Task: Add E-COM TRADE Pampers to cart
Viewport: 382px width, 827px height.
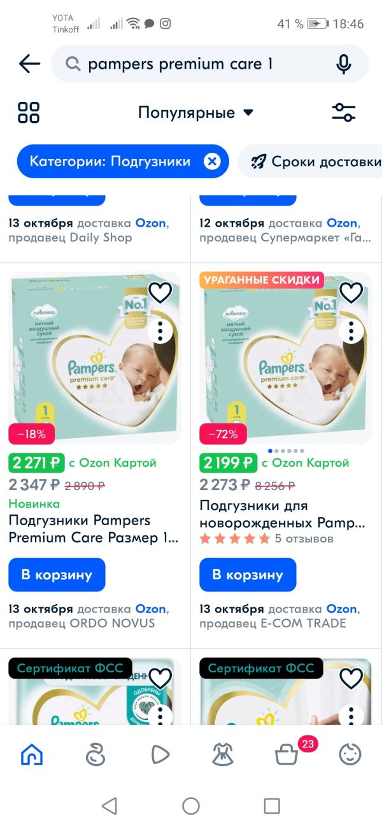Action: point(248,575)
